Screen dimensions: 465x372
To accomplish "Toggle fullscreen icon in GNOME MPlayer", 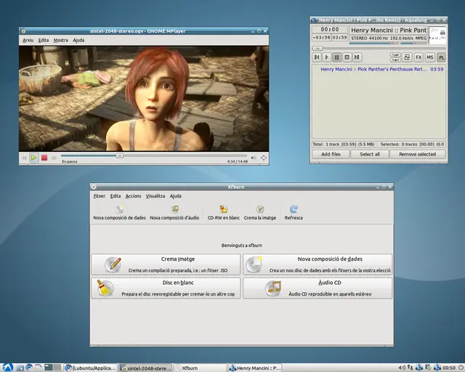I will [264, 158].
